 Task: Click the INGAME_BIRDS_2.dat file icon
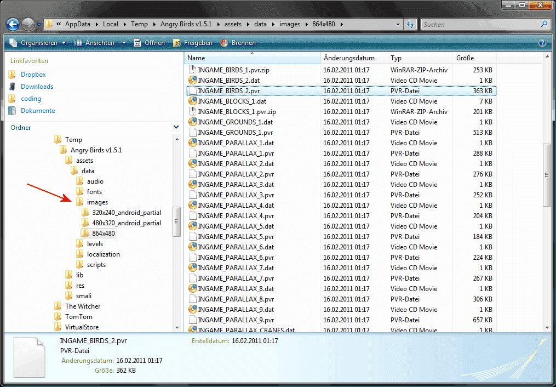point(192,80)
